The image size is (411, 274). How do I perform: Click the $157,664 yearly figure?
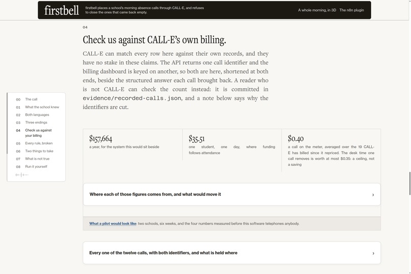100,138
